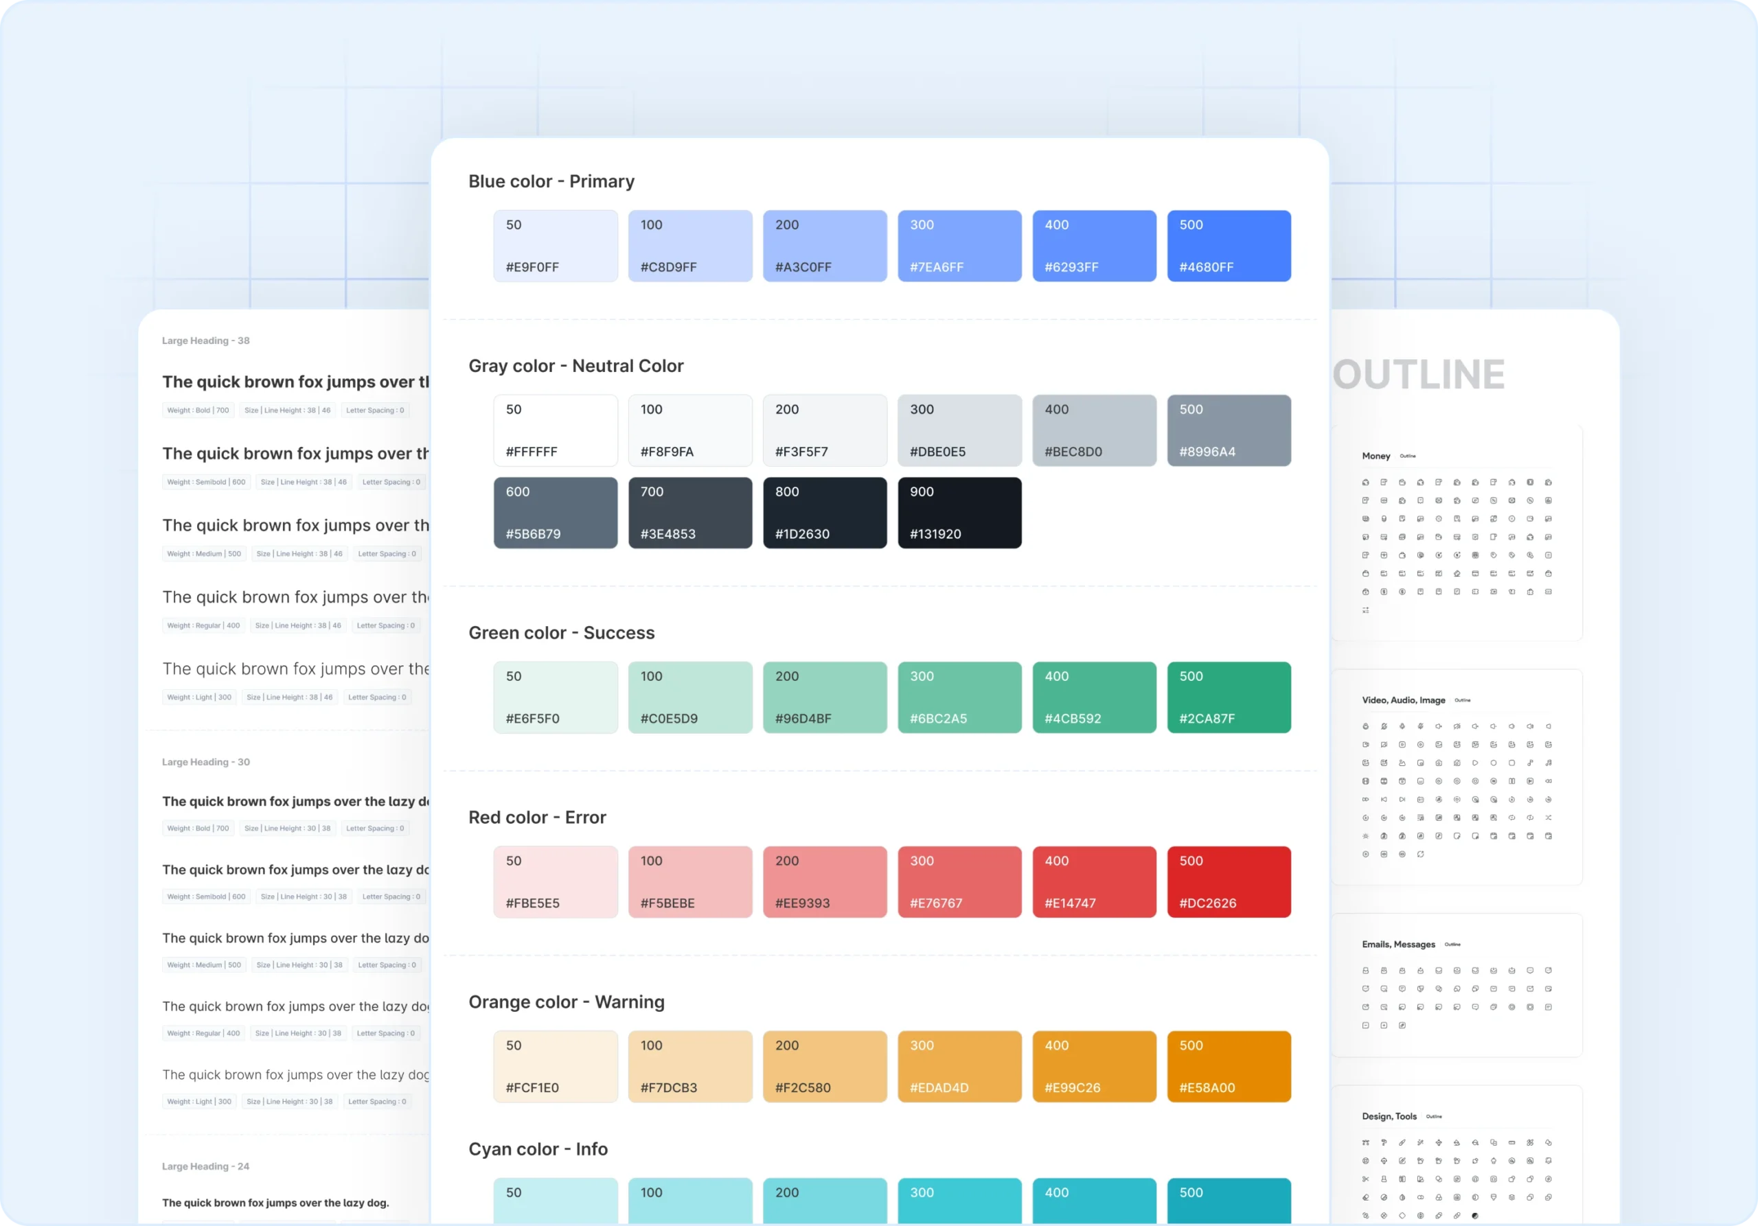
Task: Select the plain play triangle icon
Action: 1476,763
